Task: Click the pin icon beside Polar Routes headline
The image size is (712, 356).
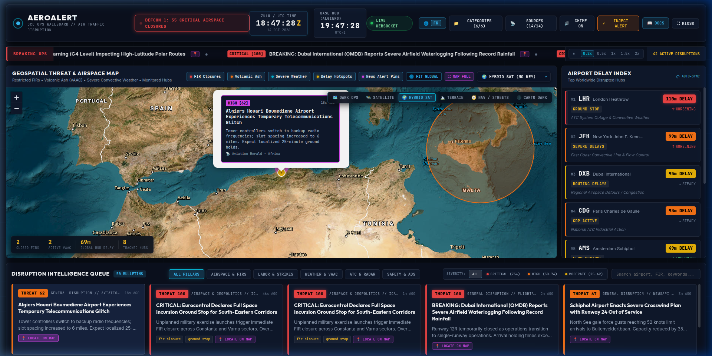Action: click(195, 54)
